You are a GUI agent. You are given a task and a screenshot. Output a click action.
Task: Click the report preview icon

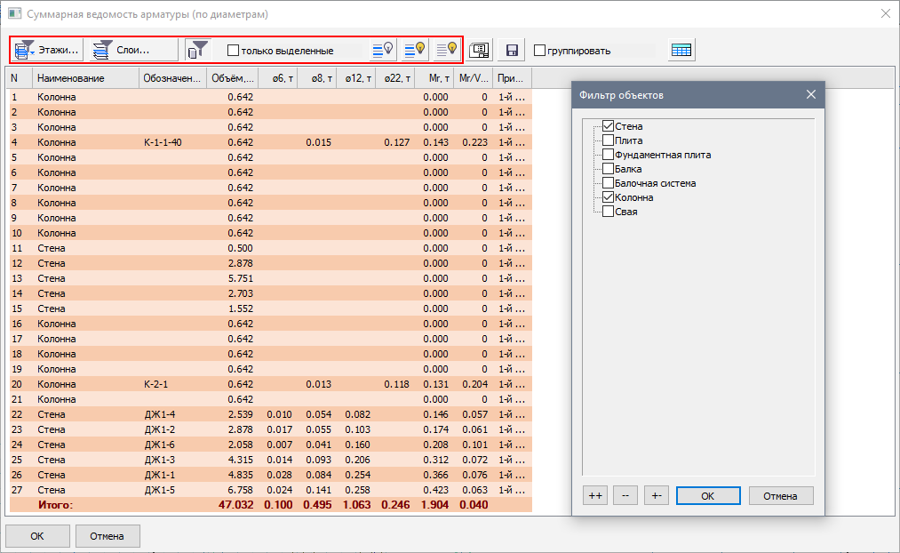tap(480, 50)
